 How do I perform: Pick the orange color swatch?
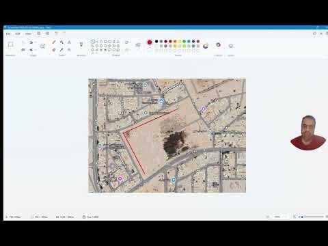[x=175, y=42]
